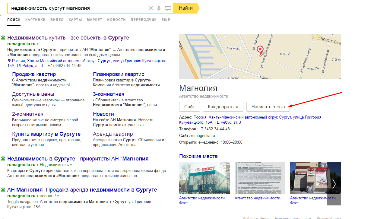Switch to the ВИДЕО tab
374x219 pixels.
[57, 20]
